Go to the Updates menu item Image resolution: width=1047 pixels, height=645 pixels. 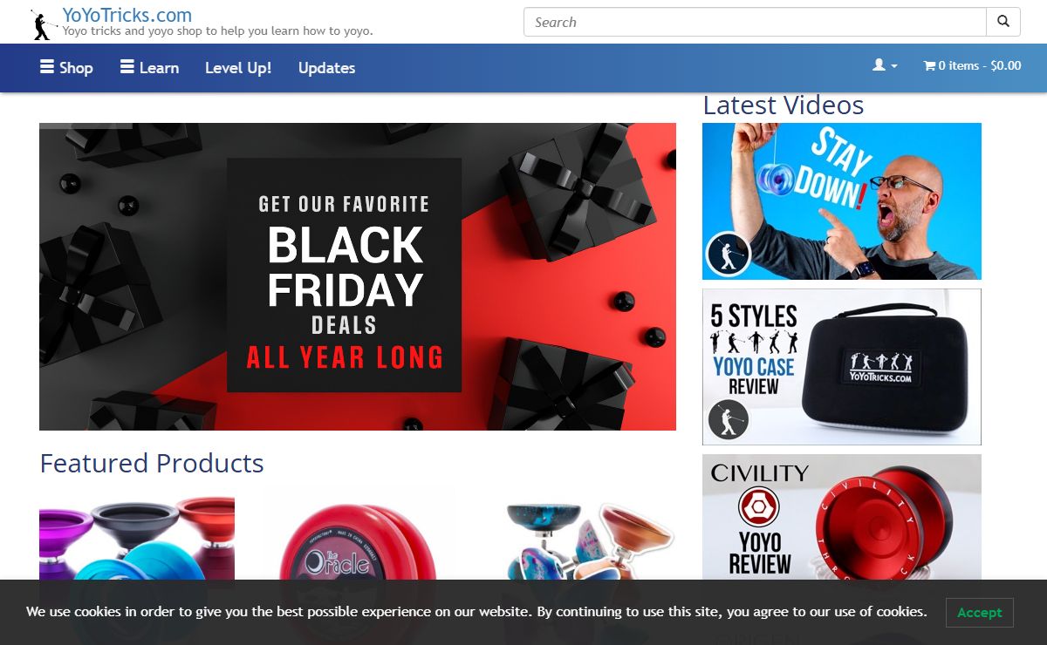pos(326,67)
